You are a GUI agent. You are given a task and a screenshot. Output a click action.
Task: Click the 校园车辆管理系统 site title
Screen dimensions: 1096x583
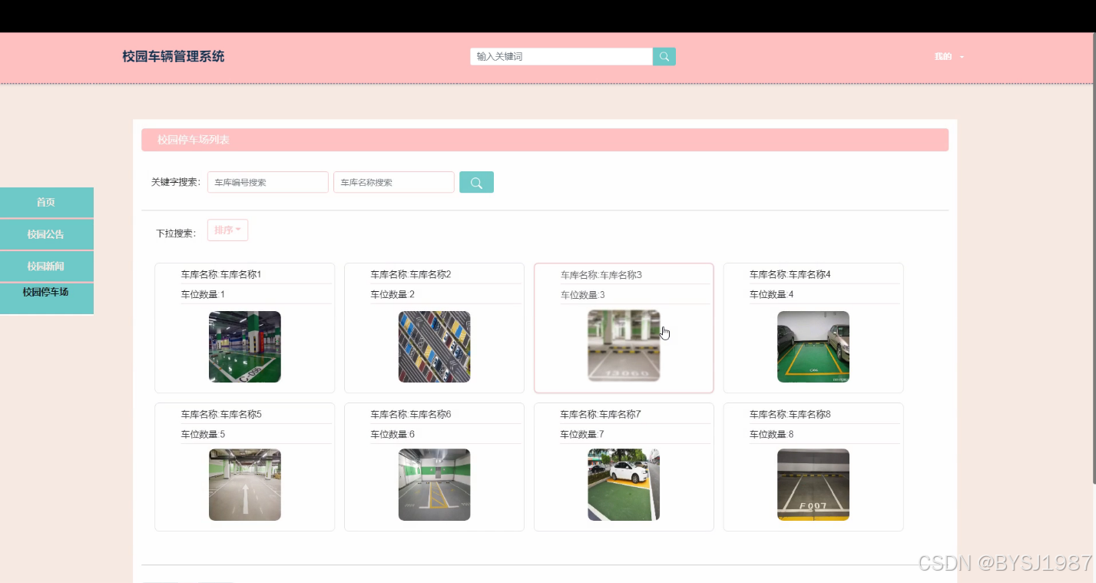click(174, 56)
